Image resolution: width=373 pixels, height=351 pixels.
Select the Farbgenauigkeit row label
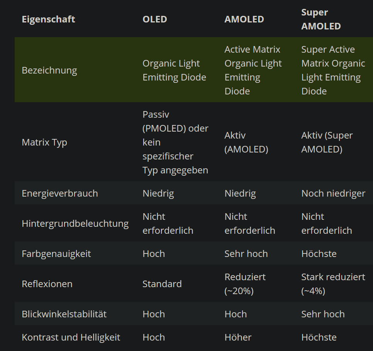(x=56, y=253)
